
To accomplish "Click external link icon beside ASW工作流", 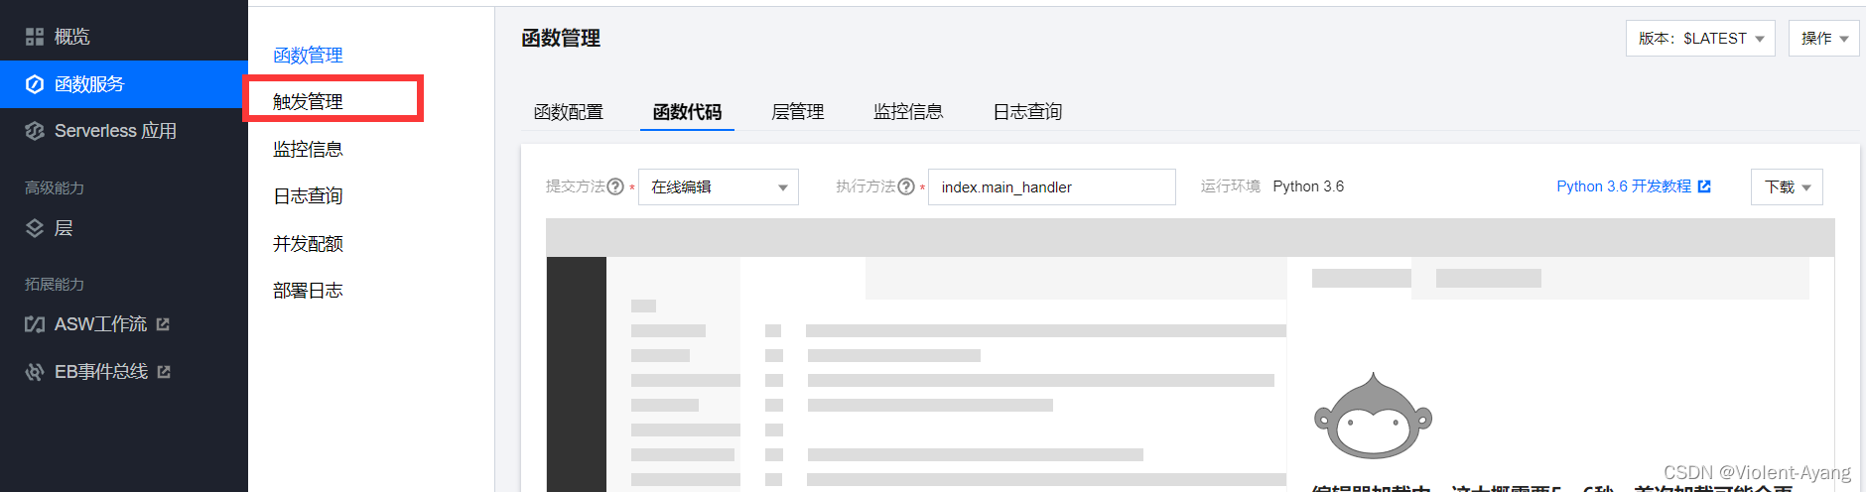I will [163, 324].
